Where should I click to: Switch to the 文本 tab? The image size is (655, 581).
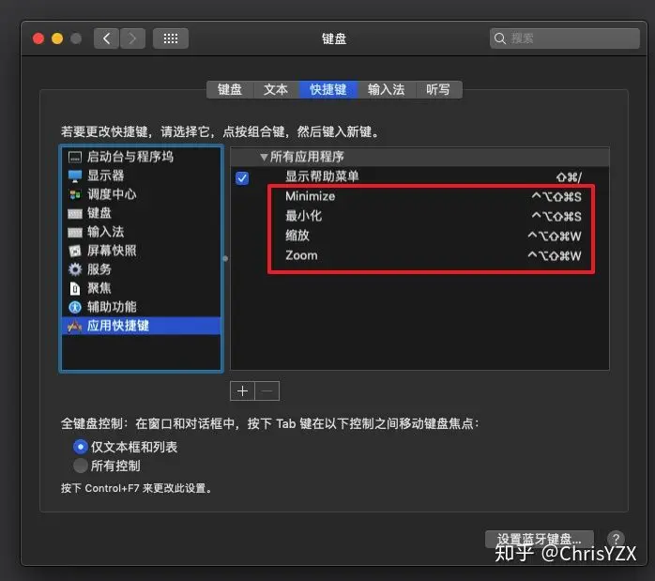coord(276,90)
